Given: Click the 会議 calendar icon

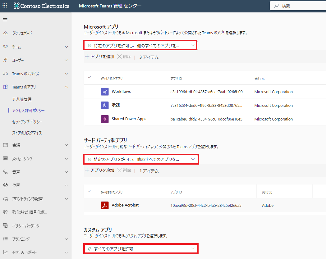Looking at the screenshot, I should (5, 145).
